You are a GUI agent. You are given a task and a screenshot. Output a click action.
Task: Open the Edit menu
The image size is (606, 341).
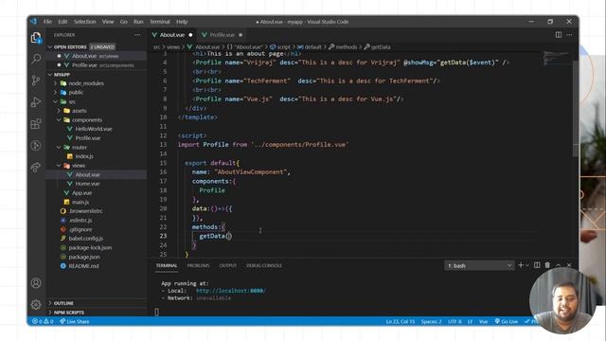62,22
